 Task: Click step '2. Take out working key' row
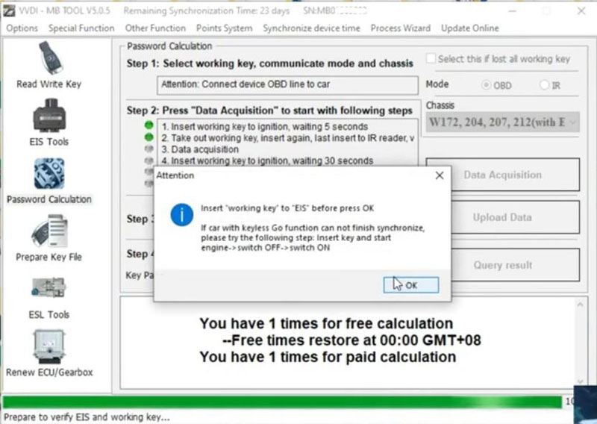288,138
